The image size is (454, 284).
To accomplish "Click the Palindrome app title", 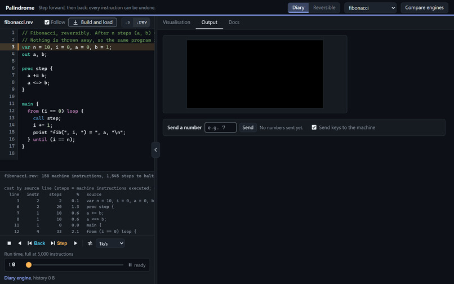I will pyautogui.click(x=20, y=7).
